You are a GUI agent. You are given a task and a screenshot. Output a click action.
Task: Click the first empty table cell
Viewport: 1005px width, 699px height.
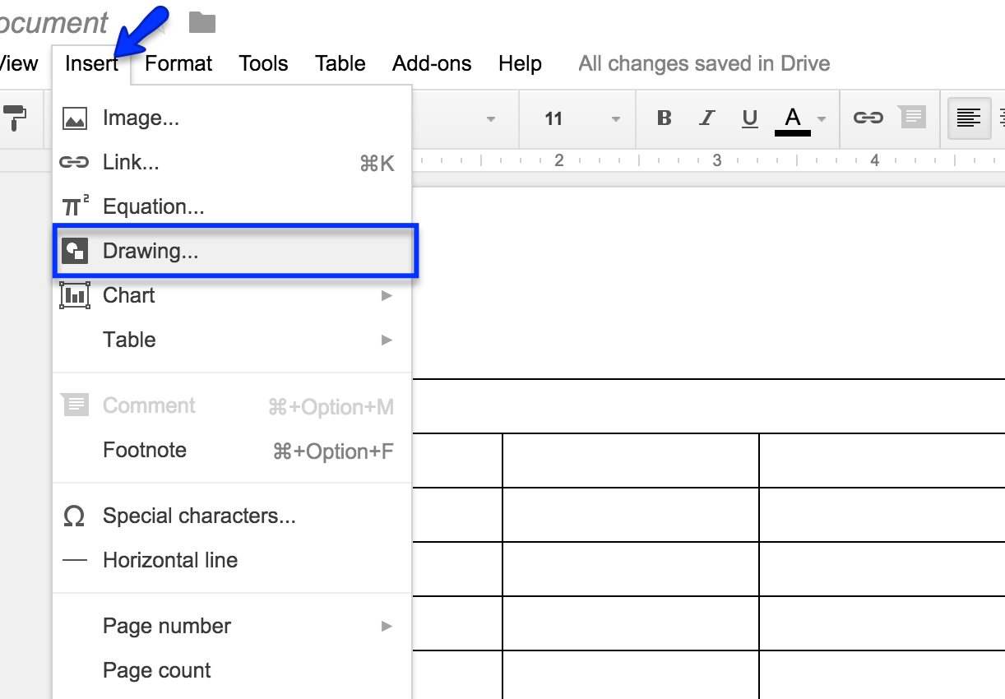coord(457,461)
